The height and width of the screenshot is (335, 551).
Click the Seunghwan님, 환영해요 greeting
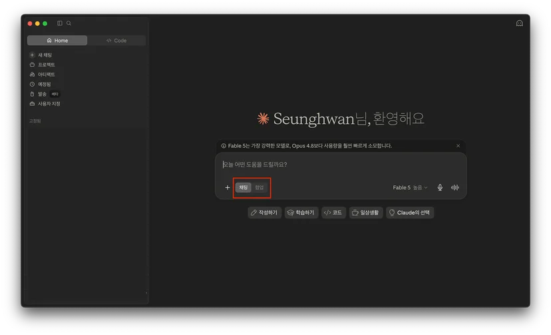349,119
